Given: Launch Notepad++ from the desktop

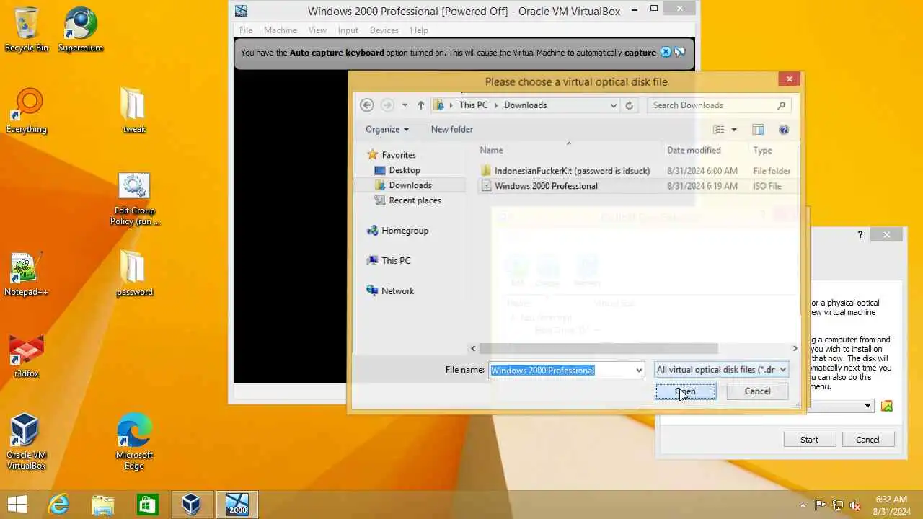Looking at the screenshot, I should (x=27, y=274).
